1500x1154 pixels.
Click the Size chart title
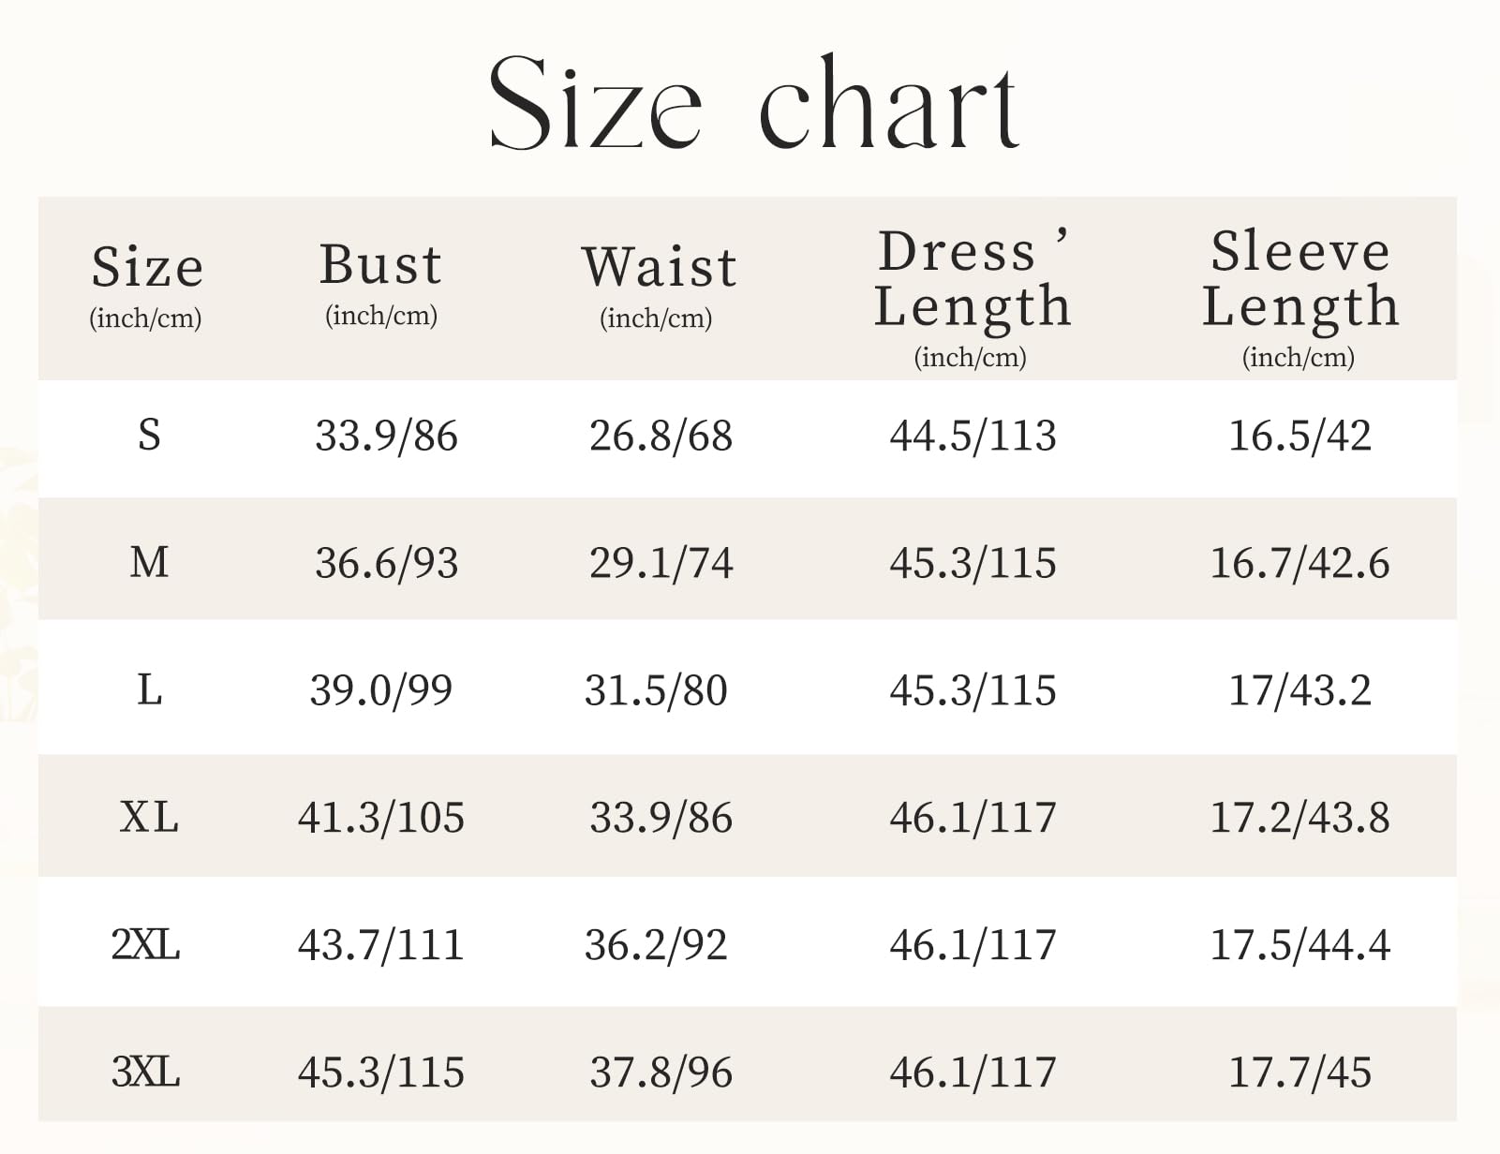[753, 103]
